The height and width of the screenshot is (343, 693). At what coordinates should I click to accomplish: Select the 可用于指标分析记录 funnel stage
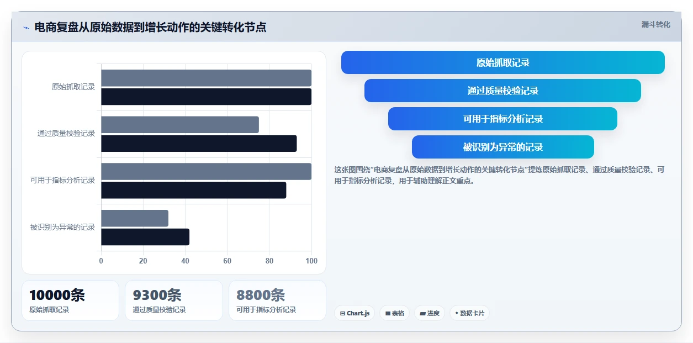pos(503,119)
